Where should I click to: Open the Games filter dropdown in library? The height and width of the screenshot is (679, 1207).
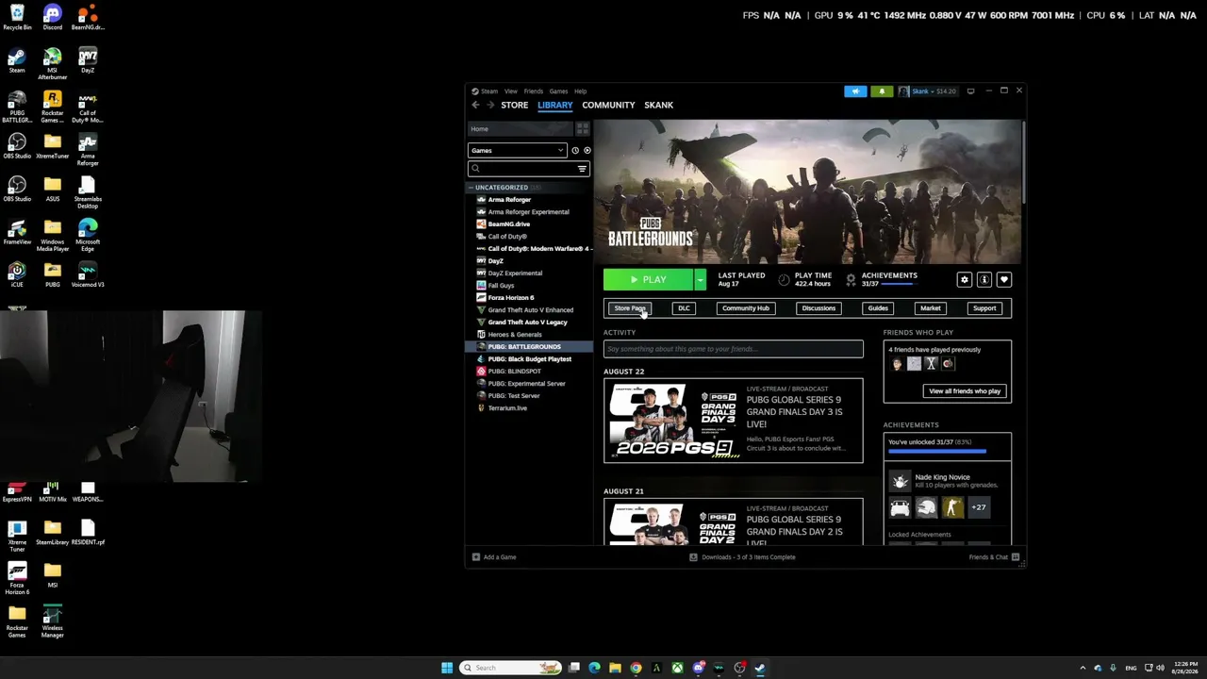(x=518, y=151)
